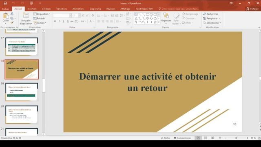The width and height of the screenshot is (261, 147).
Task: Click zoom in plus button
Action: pyautogui.click(x=248, y=138)
